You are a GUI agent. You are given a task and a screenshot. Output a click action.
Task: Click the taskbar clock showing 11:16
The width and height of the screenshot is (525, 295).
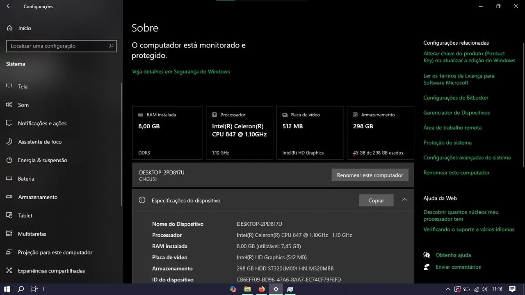click(x=497, y=289)
